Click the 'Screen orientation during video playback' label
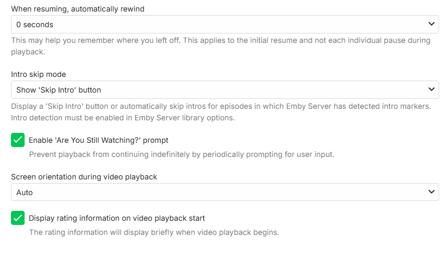Screen dimensions: 448x260 [84, 177]
